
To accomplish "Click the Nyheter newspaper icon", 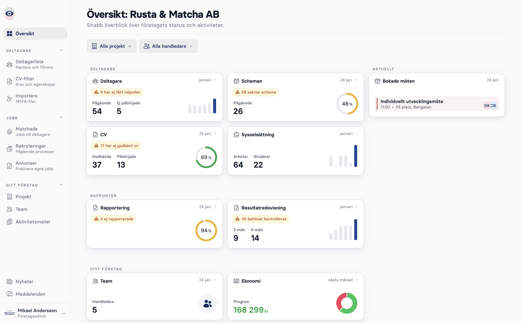I will 9,281.
